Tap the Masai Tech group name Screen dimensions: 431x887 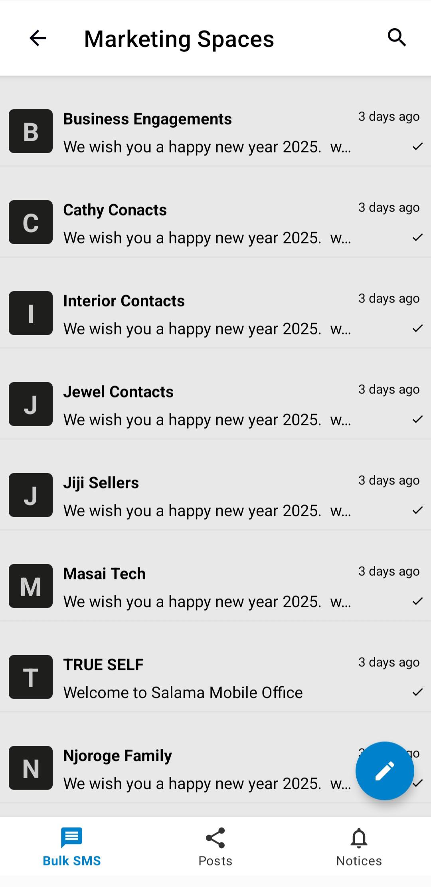point(105,574)
